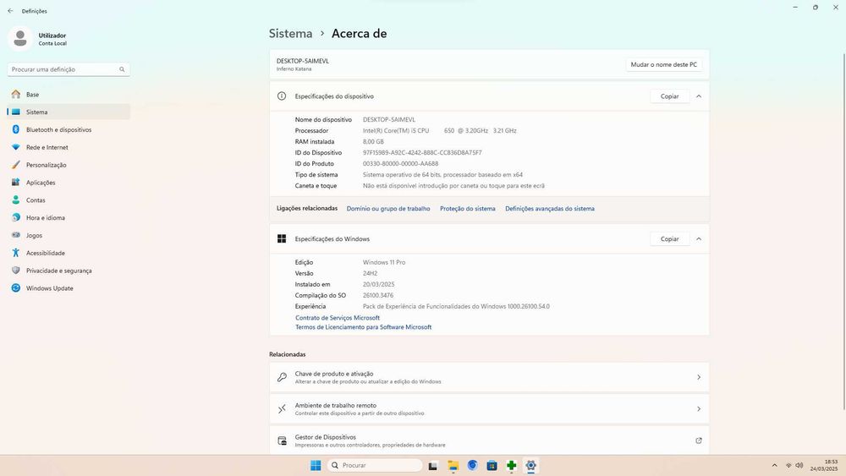The image size is (846, 476).
Task: Click the taskbar Procurar search box
Action: [375, 465]
